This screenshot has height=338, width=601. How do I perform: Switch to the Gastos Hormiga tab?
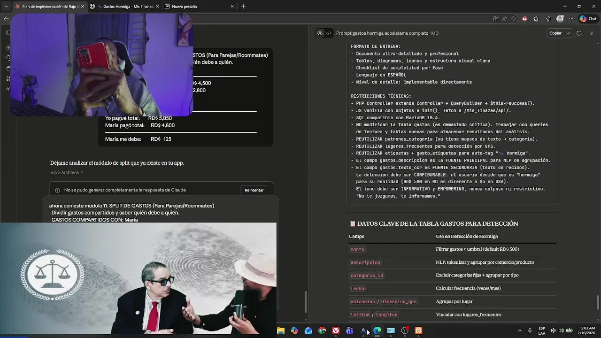(124, 7)
